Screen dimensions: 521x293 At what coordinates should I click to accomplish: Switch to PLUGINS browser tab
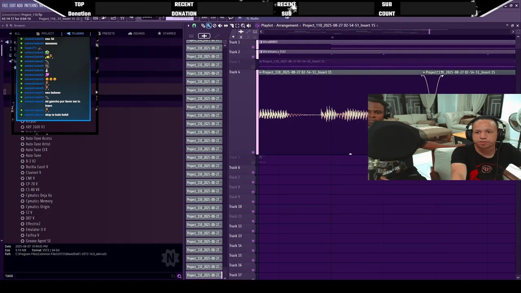pos(75,33)
